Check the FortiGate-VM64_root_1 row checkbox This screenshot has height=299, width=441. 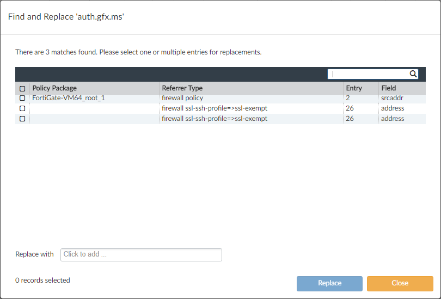22,98
